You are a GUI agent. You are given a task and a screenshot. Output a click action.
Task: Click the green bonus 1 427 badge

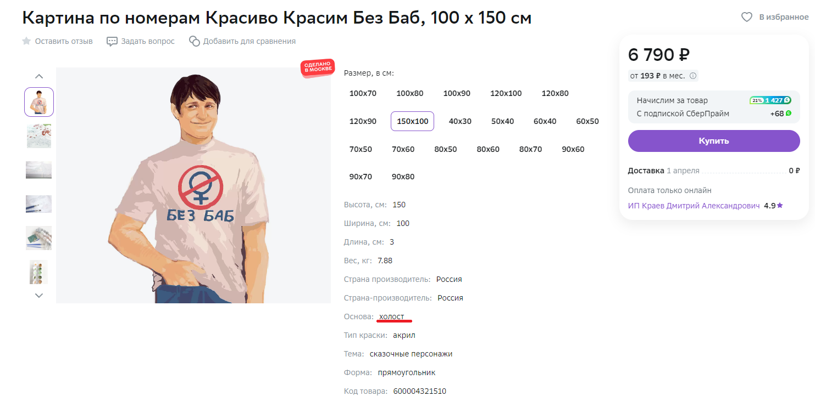coord(770,100)
